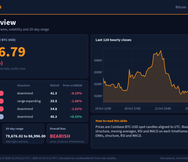Click the RSI value 45.3
This screenshot has width=188, height=162.
coord(54,117)
